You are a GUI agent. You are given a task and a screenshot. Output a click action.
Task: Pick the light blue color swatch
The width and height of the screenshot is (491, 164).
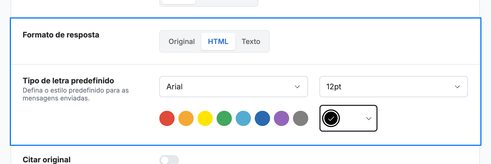tap(243, 118)
